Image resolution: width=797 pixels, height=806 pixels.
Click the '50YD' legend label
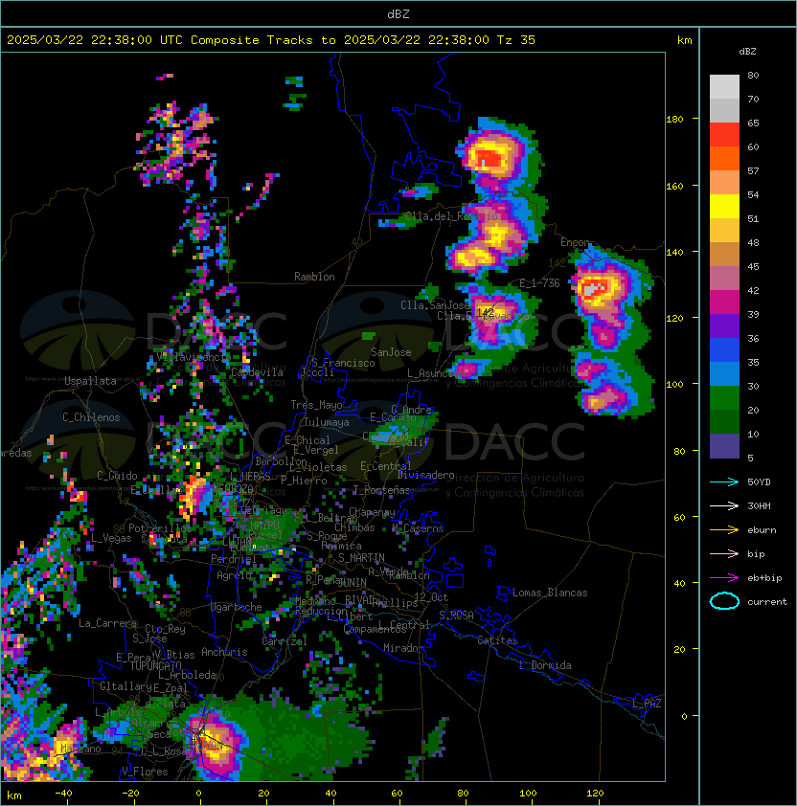coord(759,482)
